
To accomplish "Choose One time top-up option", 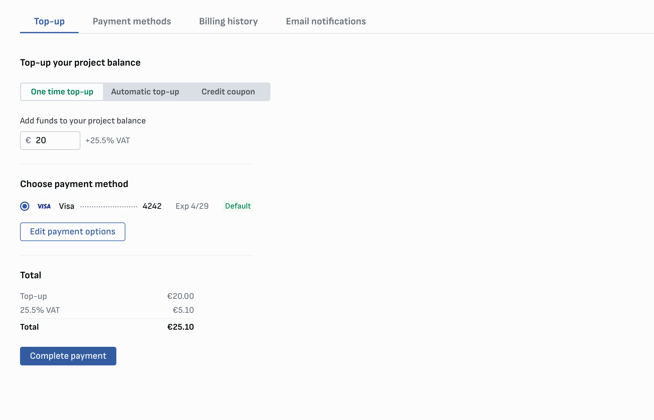I will pos(62,92).
